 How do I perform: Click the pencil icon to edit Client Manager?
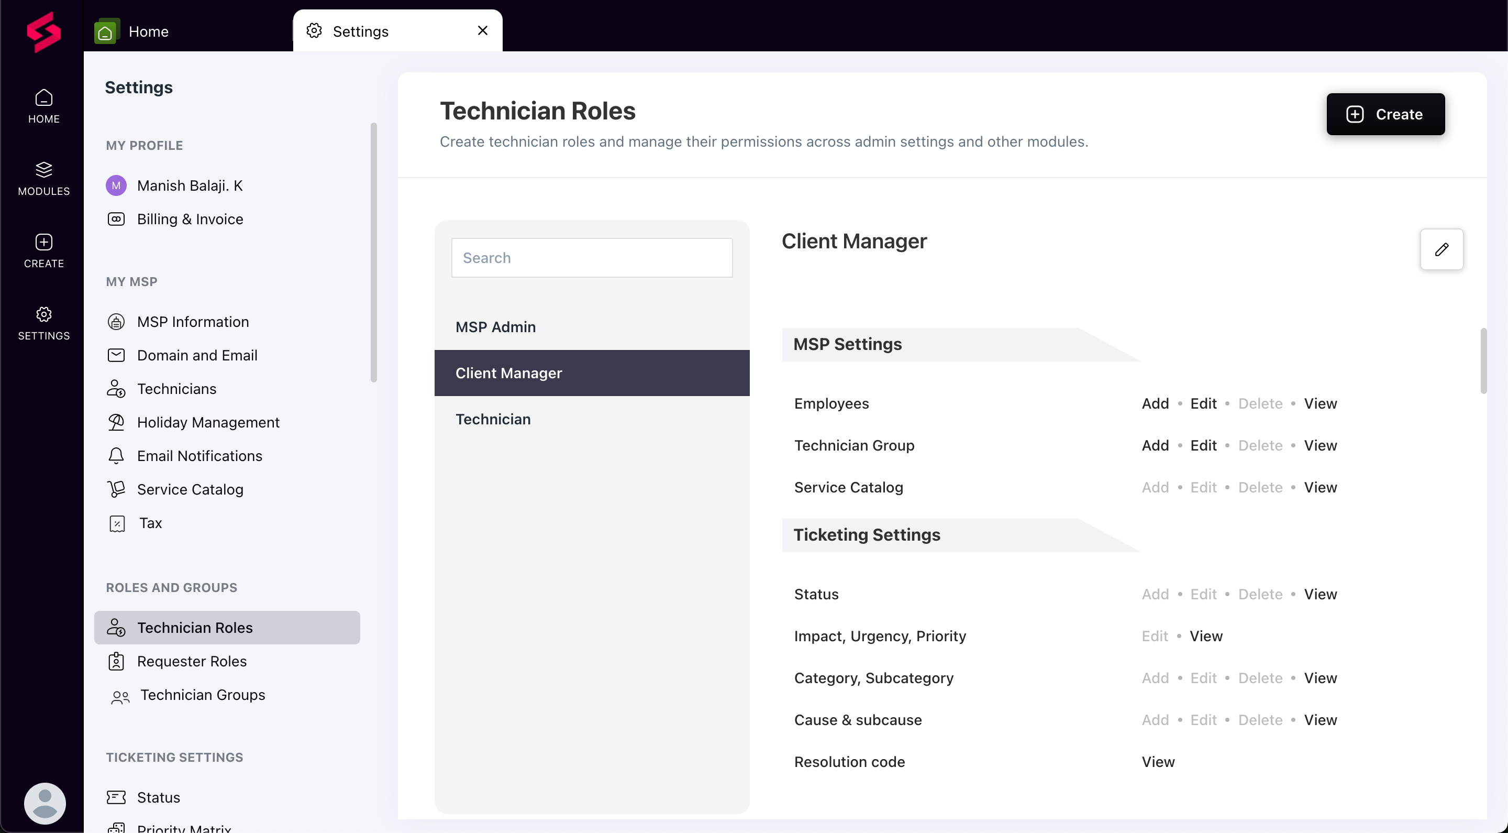point(1442,249)
